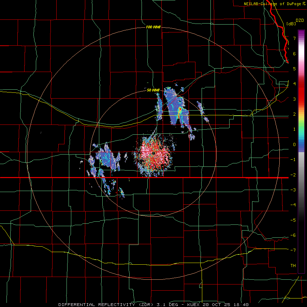
Task: Click the 2 value on the color scale
Action: pos(294,114)
